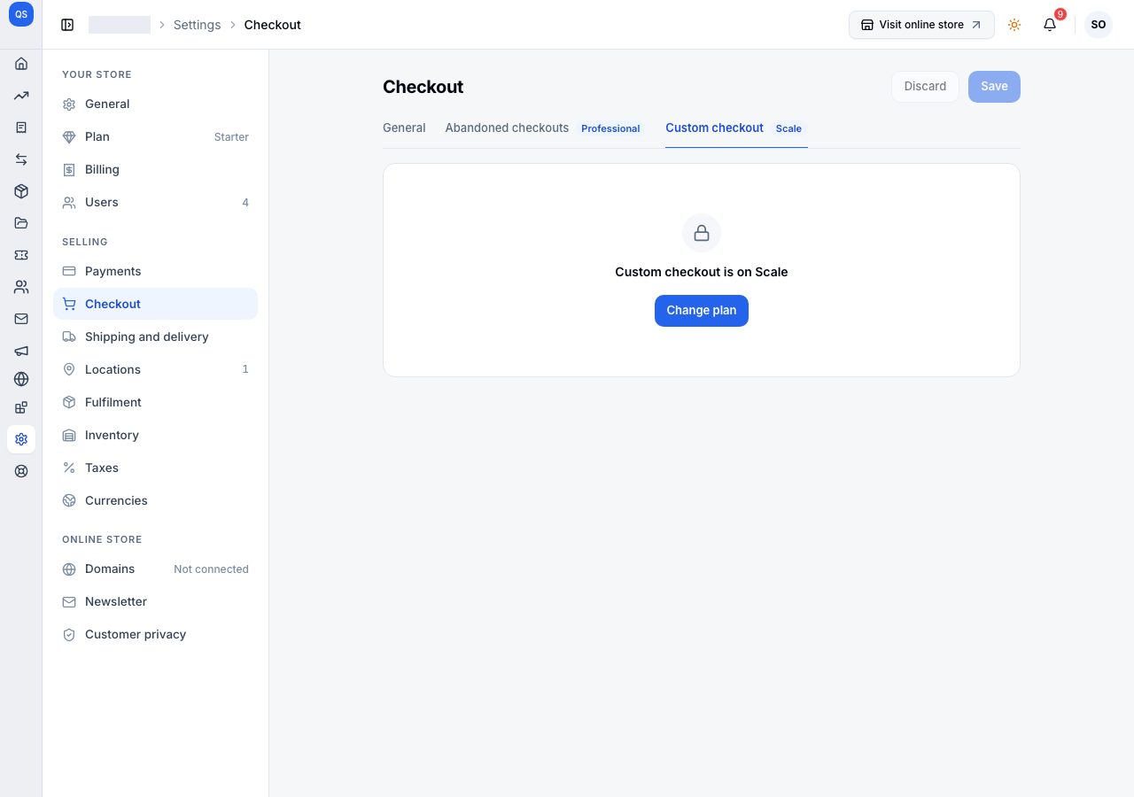Open the Apps squares rail icon
1134x797 pixels.
pos(21,407)
